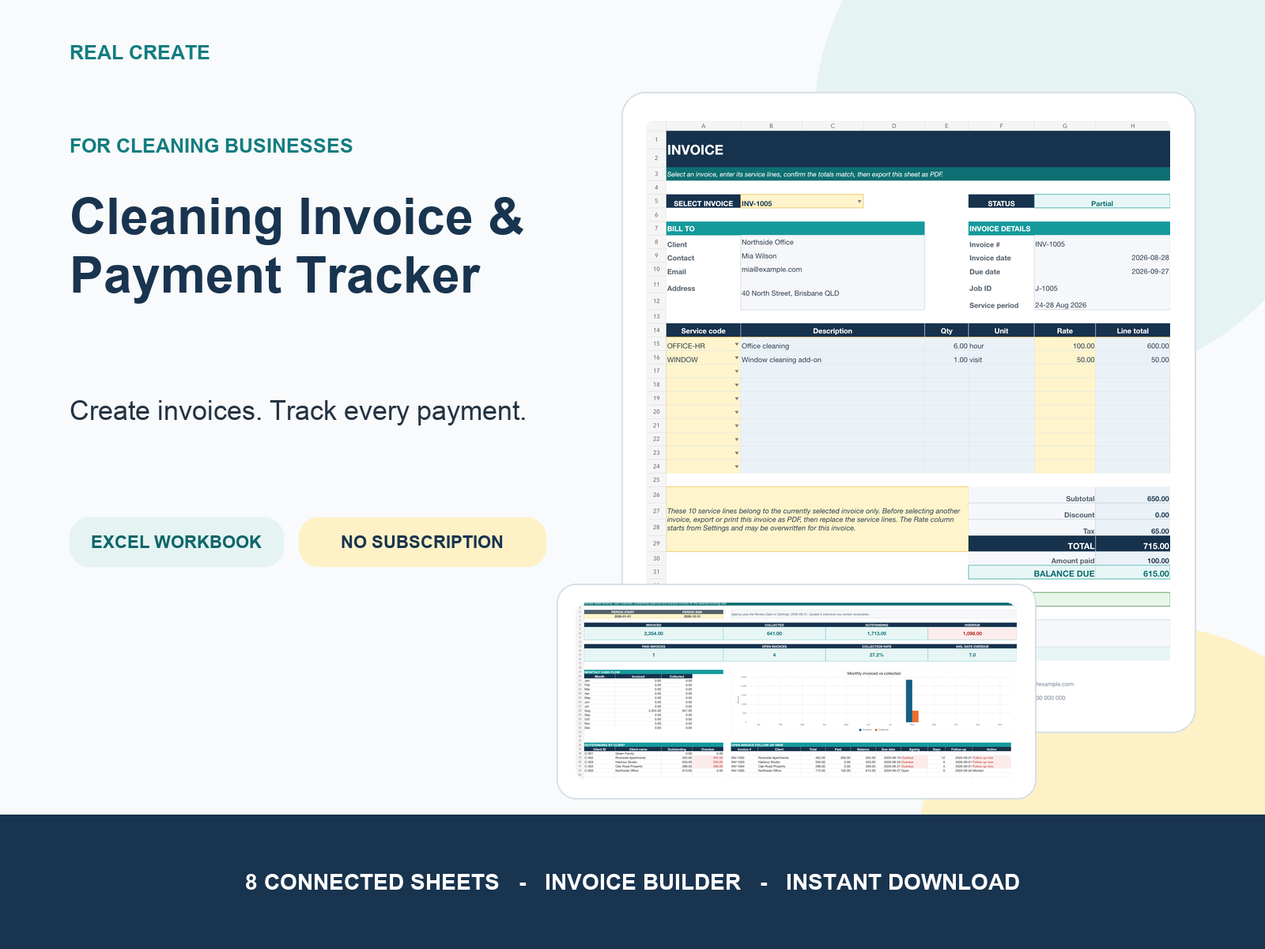Image resolution: width=1265 pixels, height=949 pixels.
Task: Click the INVOICE DETAILS section header
Action: 1069,229
